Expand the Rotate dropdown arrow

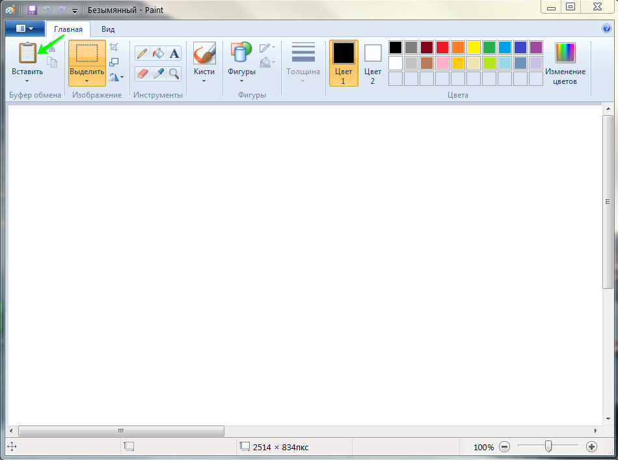pyautogui.click(x=122, y=77)
